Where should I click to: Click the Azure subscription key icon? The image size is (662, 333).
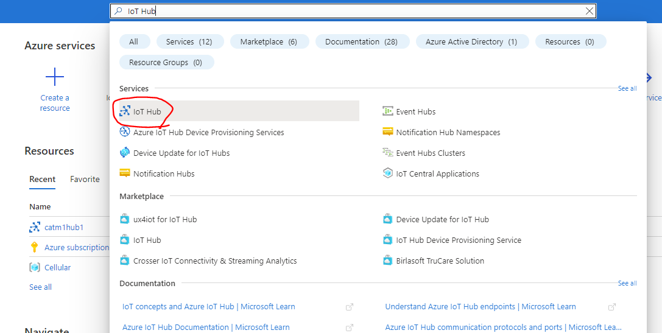pos(35,247)
